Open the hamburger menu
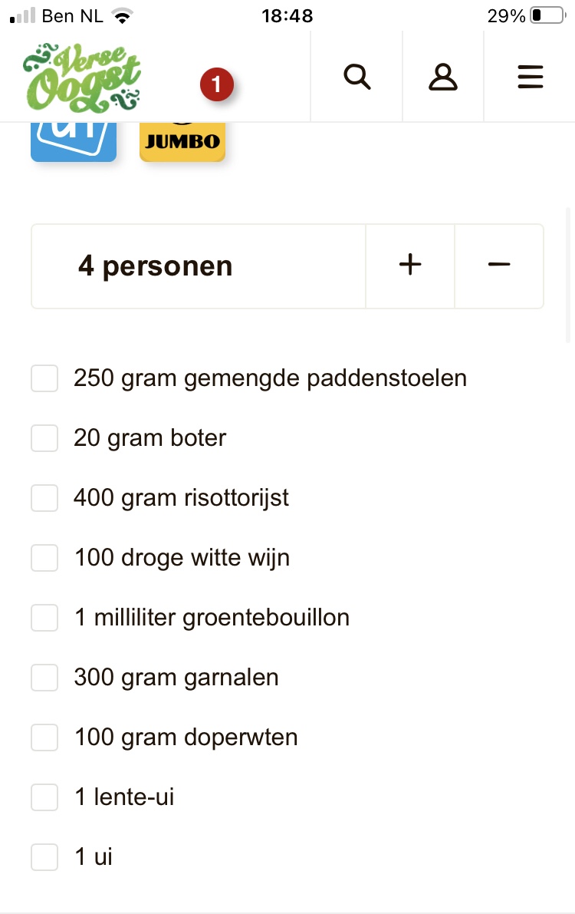This screenshot has height=914, width=575. pyautogui.click(x=530, y=77)
